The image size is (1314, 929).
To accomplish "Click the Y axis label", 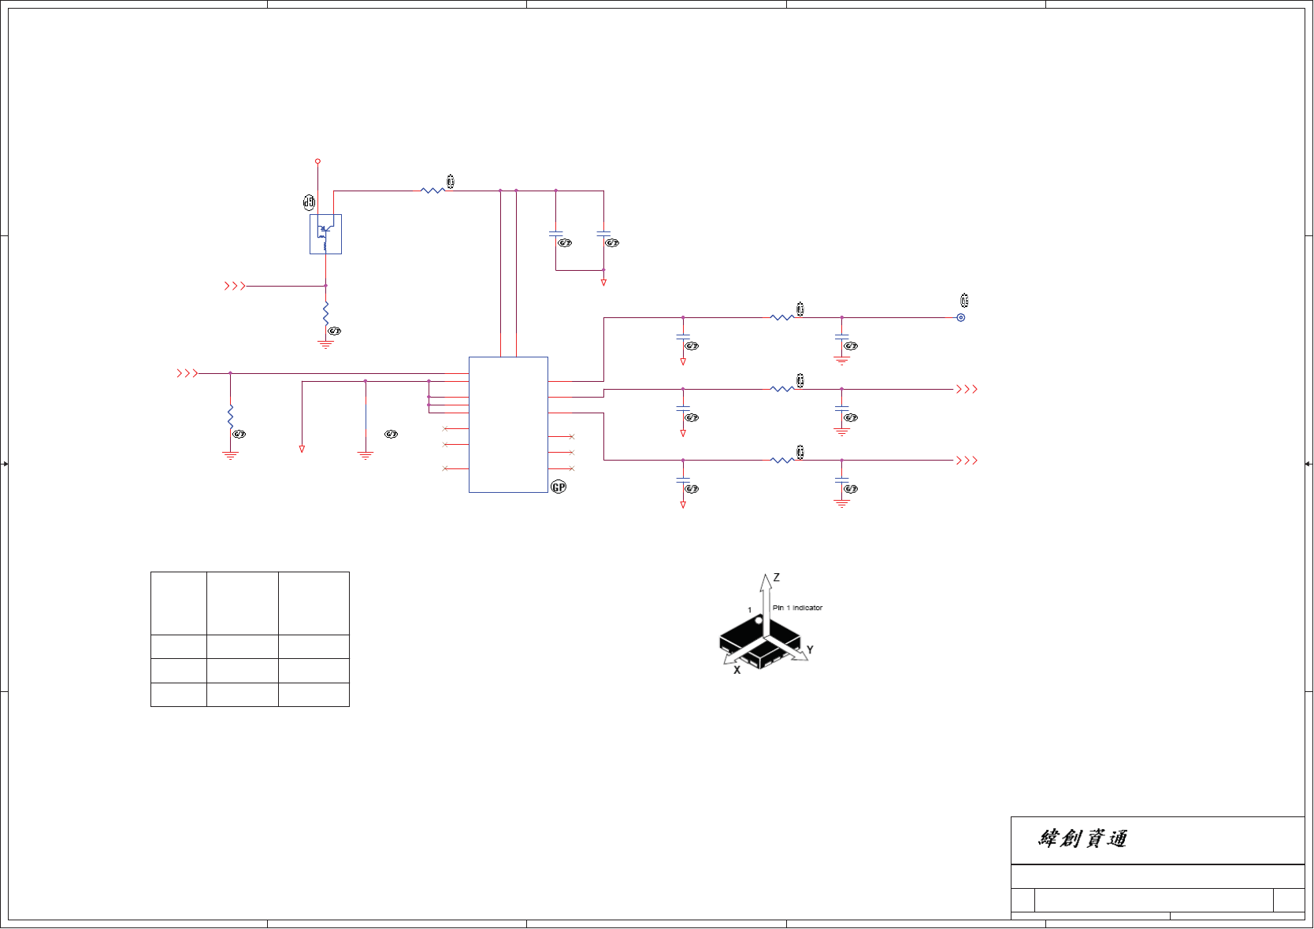I will pyautogui.click(x=810, y=650).
